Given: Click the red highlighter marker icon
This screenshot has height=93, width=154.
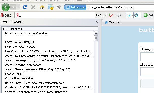Looking at the screenshot, I should pyautogui.click(x=111, y=15).
